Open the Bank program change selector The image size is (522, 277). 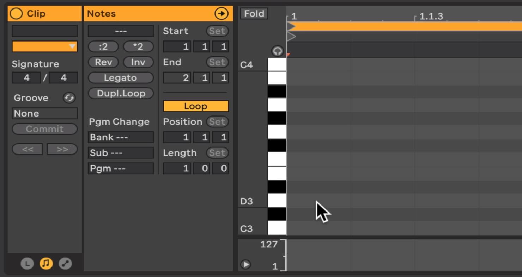click(x=121, y=137)
